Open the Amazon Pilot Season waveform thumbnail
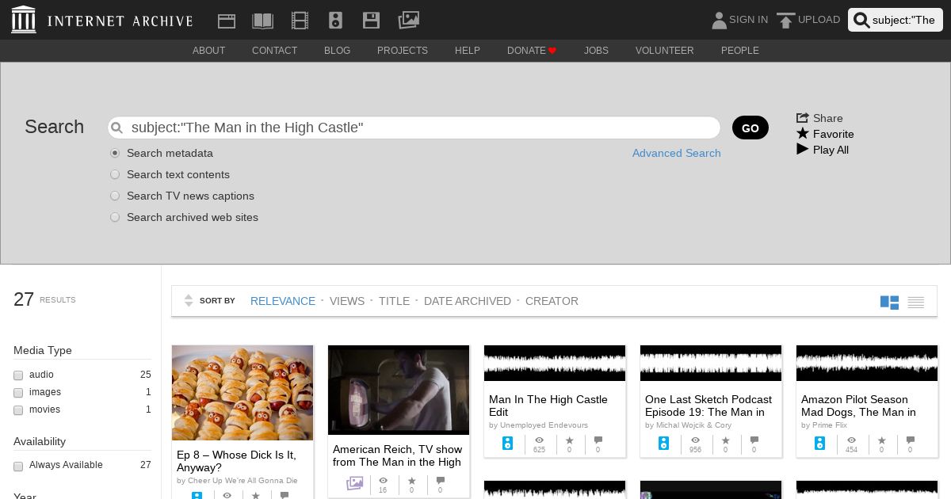 tap(867, 363)
